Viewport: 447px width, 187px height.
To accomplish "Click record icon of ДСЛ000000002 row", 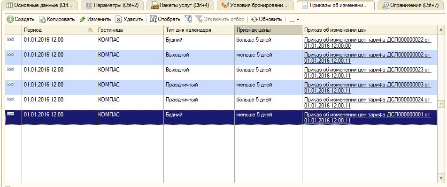I will 10,54.
